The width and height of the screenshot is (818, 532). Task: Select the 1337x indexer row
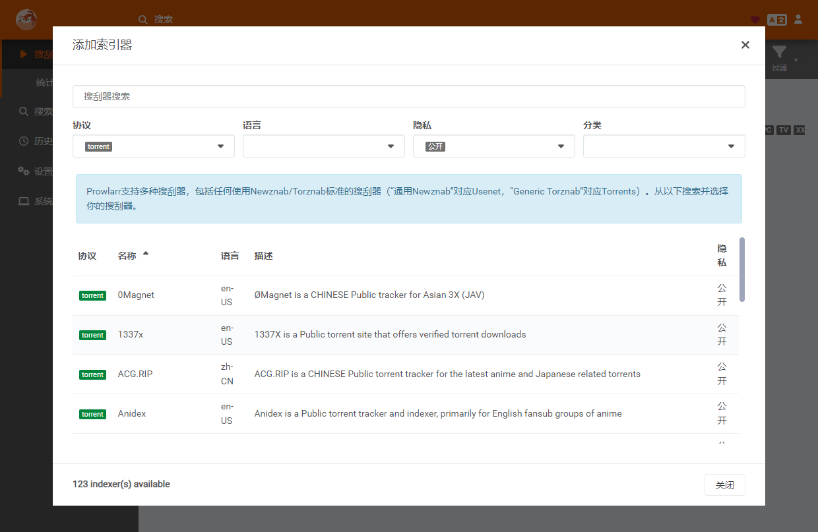pyautogui.click(x=406, y=335)
